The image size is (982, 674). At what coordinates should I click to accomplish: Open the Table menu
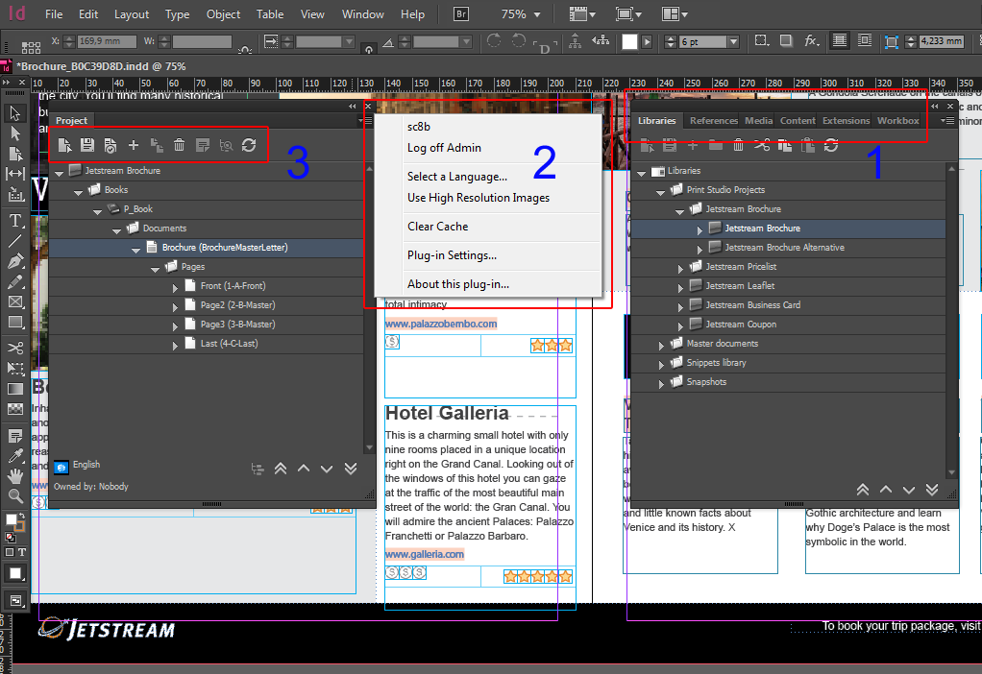270,13
